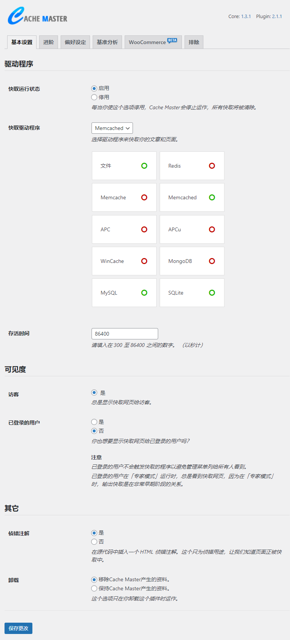Screen dimensions: 290x640
Task: Click the red status circle for Redis
Action: pyautogui.click(x=212, y=166)
